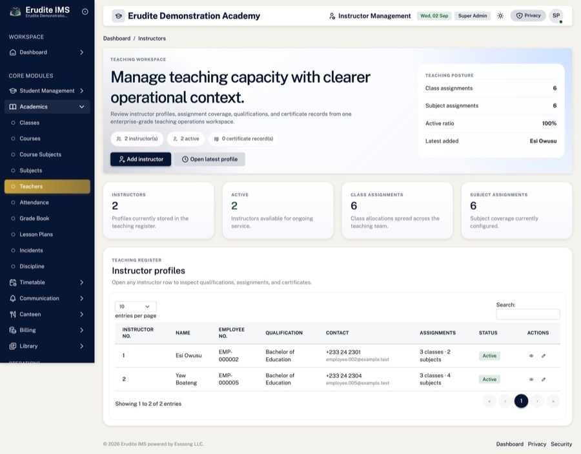This screenshot has width=581, height=454.
Task: Focus the table Search input field
Action: point(528,315)
